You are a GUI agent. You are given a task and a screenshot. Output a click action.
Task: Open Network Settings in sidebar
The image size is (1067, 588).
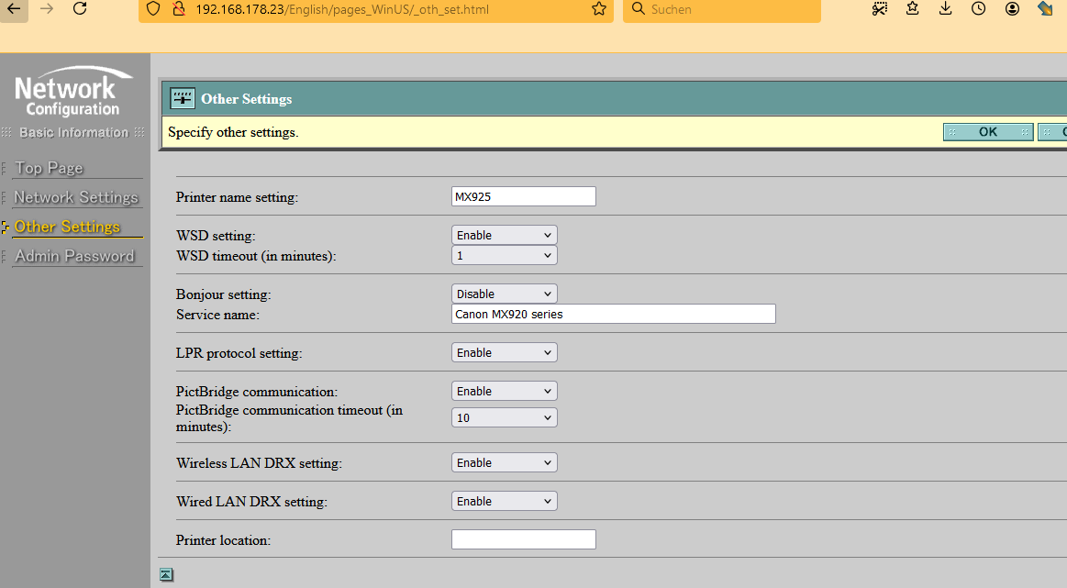coord(76,197)
